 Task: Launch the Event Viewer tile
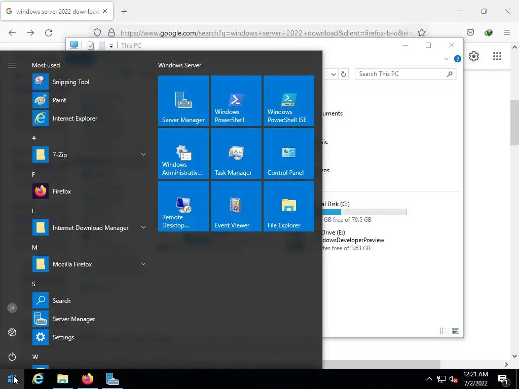(236, 206)
